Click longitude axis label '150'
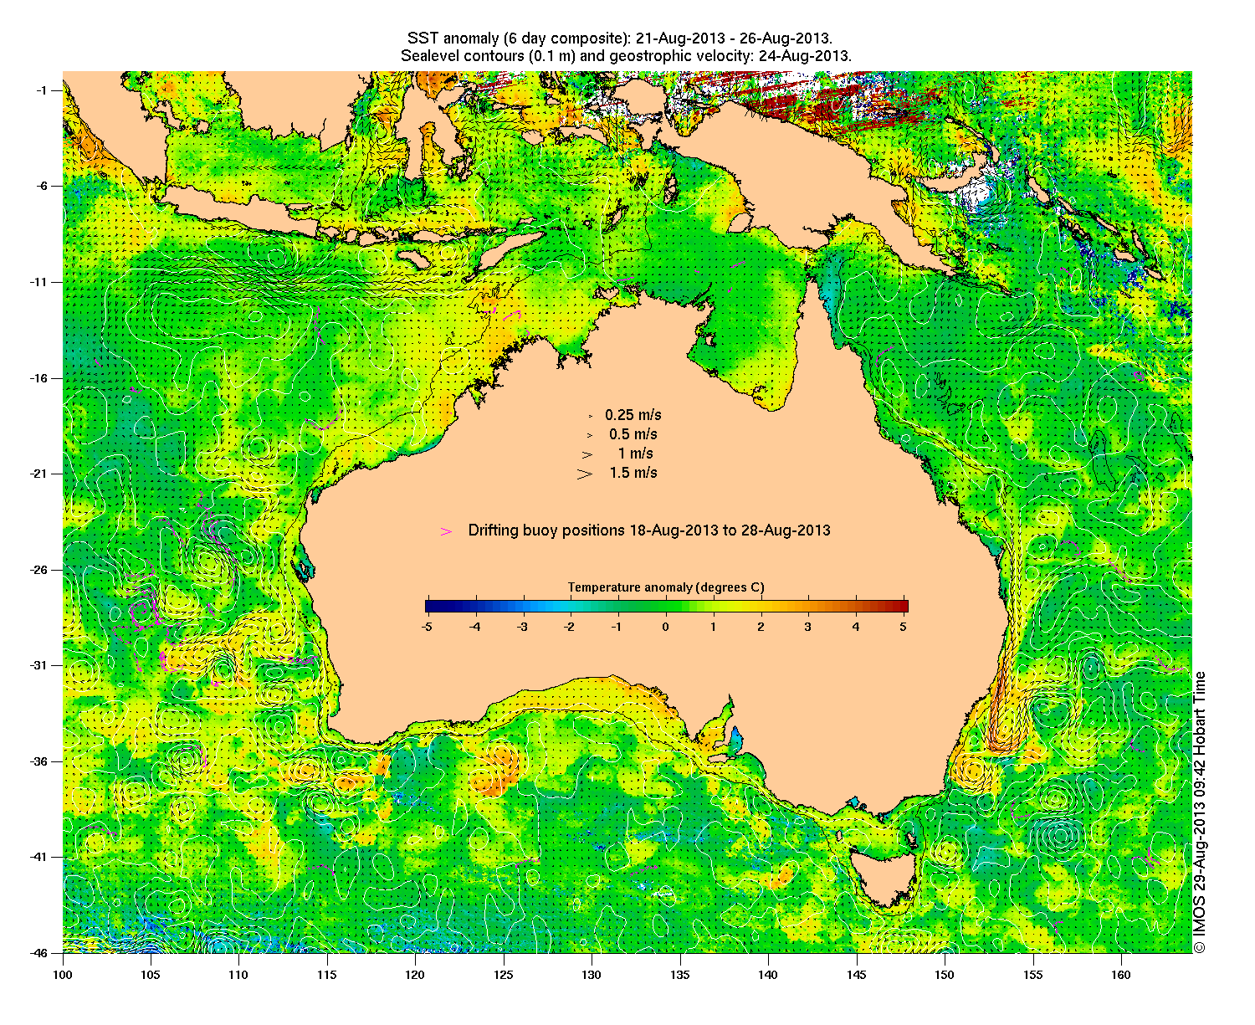 point(945,975)
